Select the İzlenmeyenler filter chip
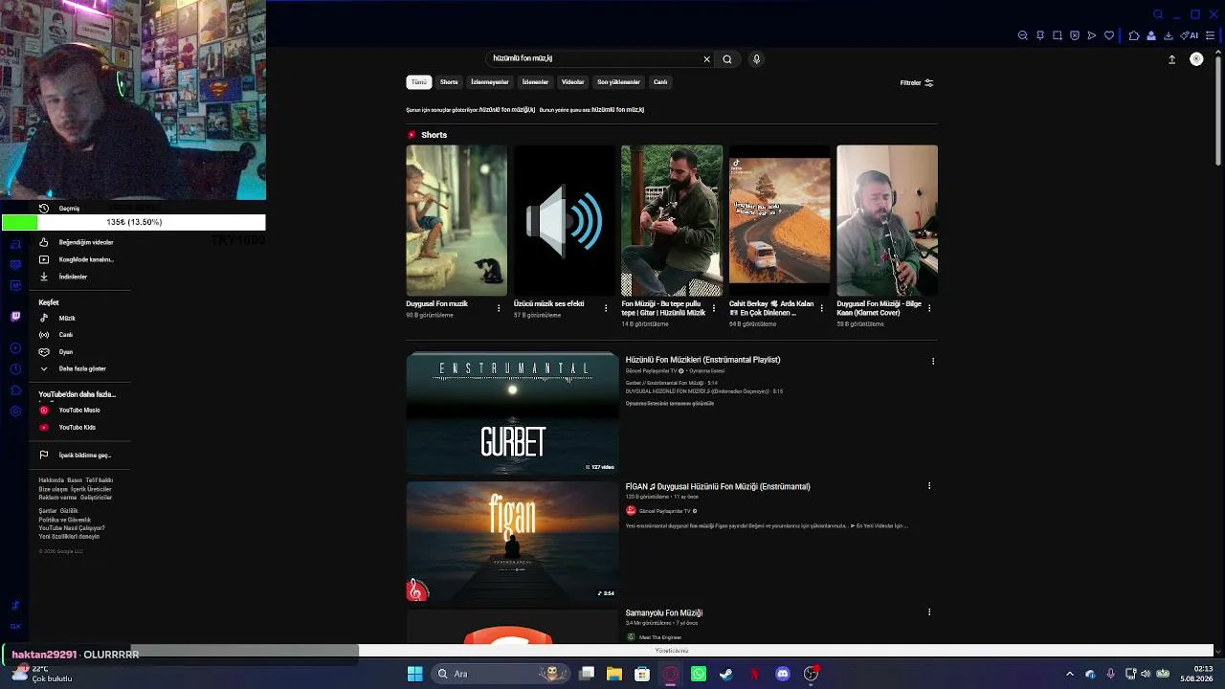The image size is (1225, 689). click(490, 82)
